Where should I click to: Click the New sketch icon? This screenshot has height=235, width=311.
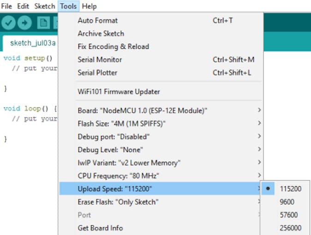click(x=44, y=22)
